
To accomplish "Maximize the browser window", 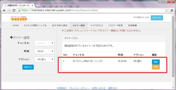I will click(165, 1).
